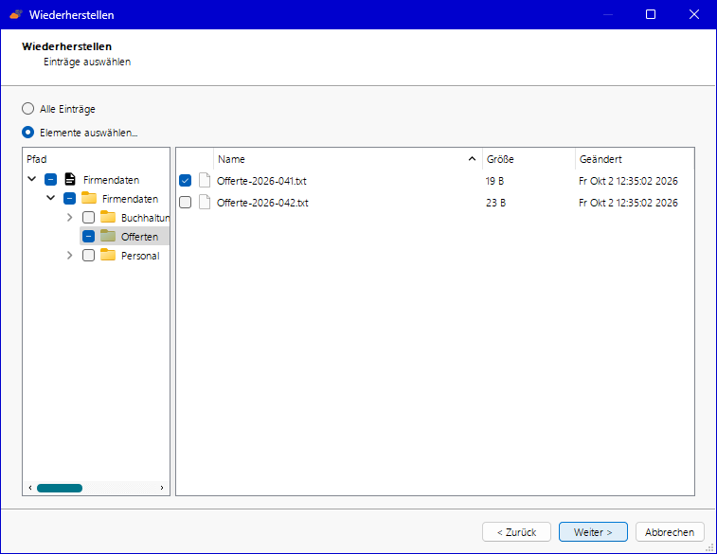Uncheck the Offerte-2026-041.txt checkbox
717x554 pixels.
pyautogui.click(x=186, y=181)
